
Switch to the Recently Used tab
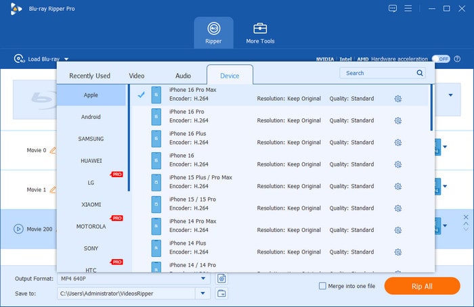point(89,76)
